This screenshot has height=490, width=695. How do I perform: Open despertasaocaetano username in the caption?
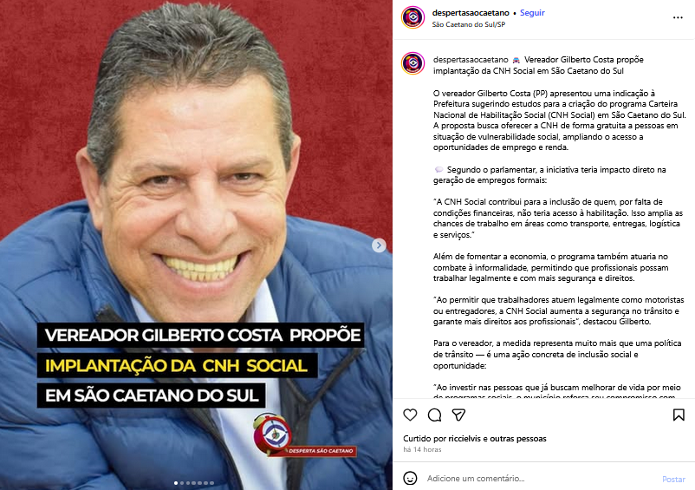471,60
